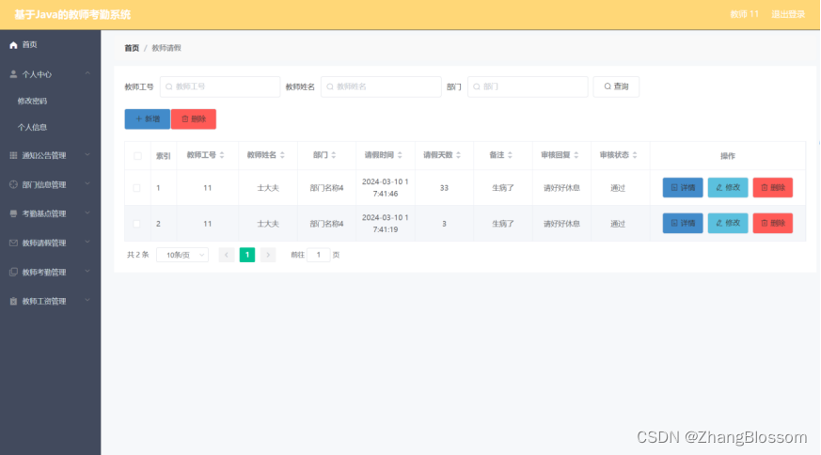Sort by 部门 column arrows

coord(334,155)
